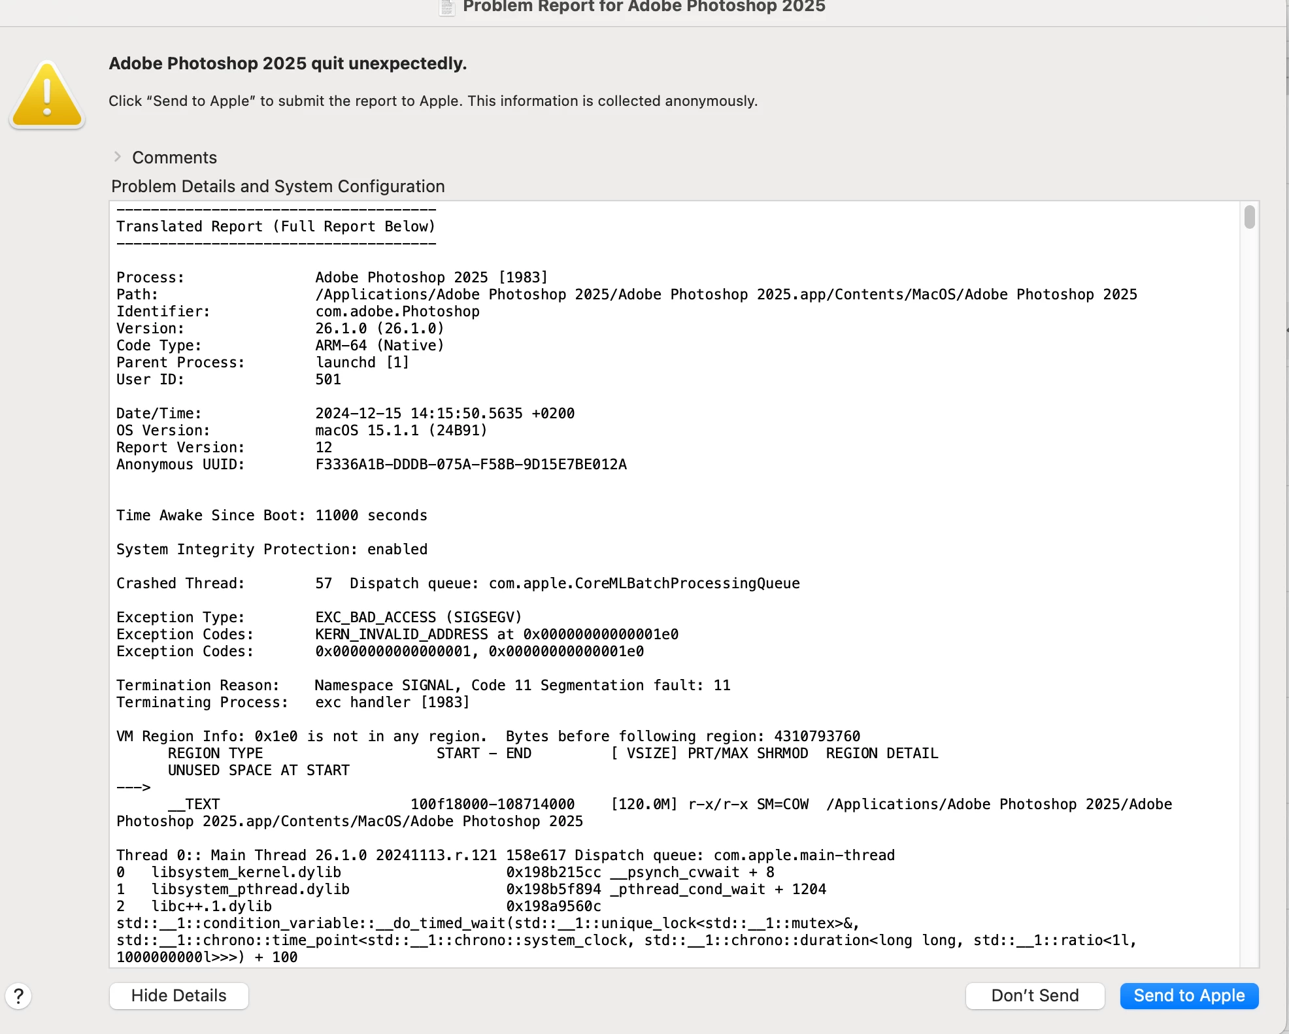
Task: Click the 'Translated Report' header line
Action: coord(275,226)
